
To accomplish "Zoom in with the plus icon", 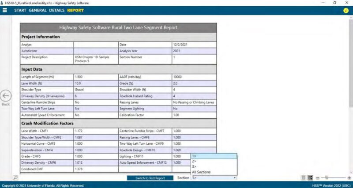I will pyautogui.click(x=349, y=177).
